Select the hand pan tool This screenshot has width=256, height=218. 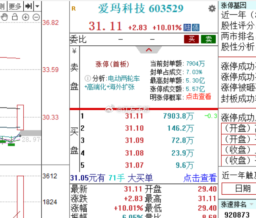tap(4, 17)
